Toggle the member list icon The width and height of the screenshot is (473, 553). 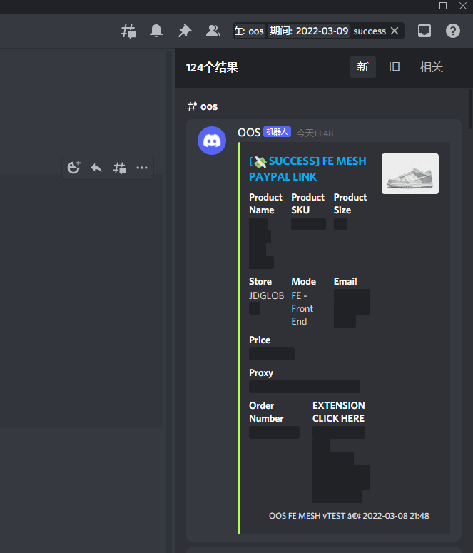coord(213,31)
